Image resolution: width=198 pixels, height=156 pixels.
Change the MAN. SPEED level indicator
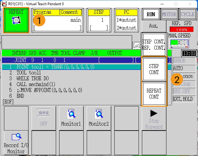179,44
